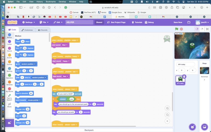Image resolution: width=211 pixels, height=132 pixels.
Task: Select the Looks block category
Action: pos(9,42)
